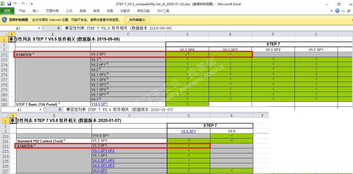Image resolution: width=353 pixels, height=174 pixels.
Task: Select the V4.1 SP5 cell
Action: point(128,74)
